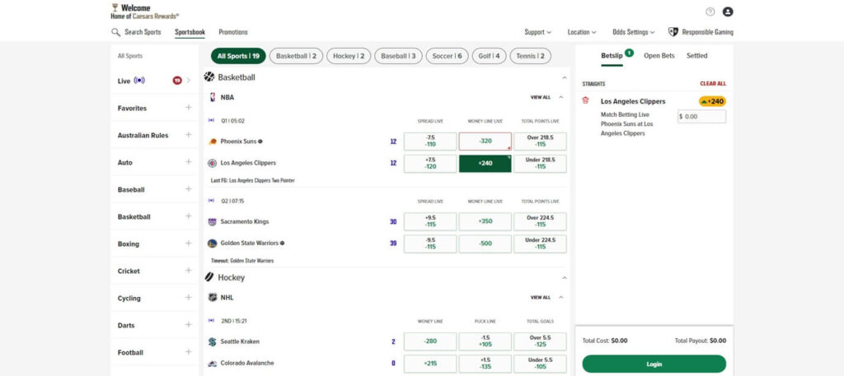
Task: Click the NBA league logo
Action: [x=213, y=97]
